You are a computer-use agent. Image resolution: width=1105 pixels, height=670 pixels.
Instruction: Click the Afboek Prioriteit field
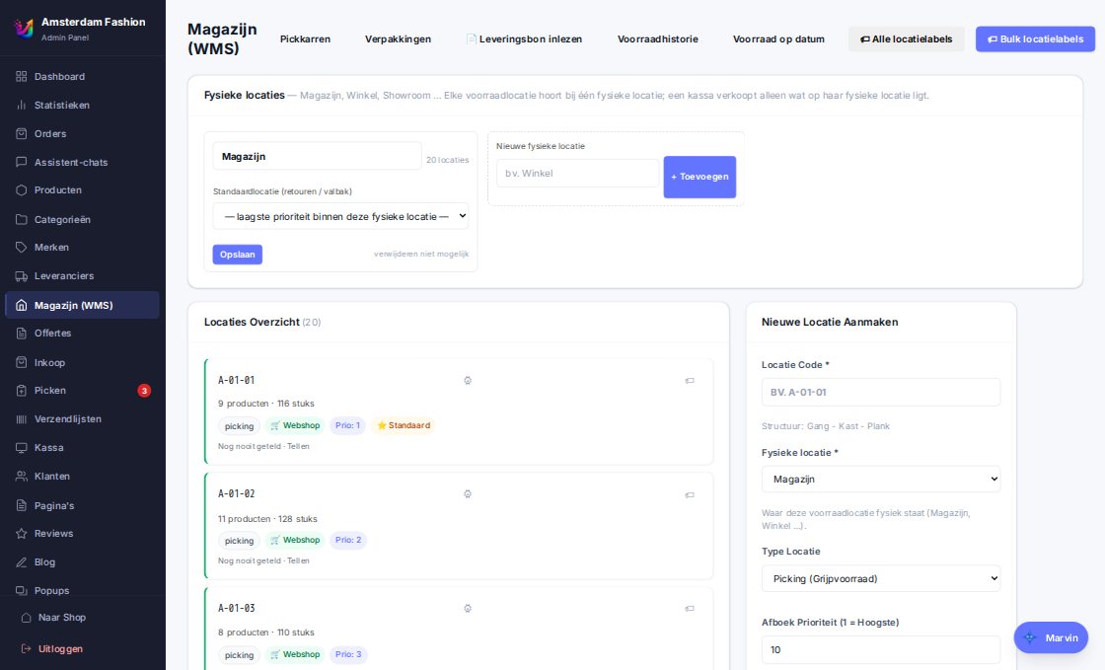click(x=881, y=649)
